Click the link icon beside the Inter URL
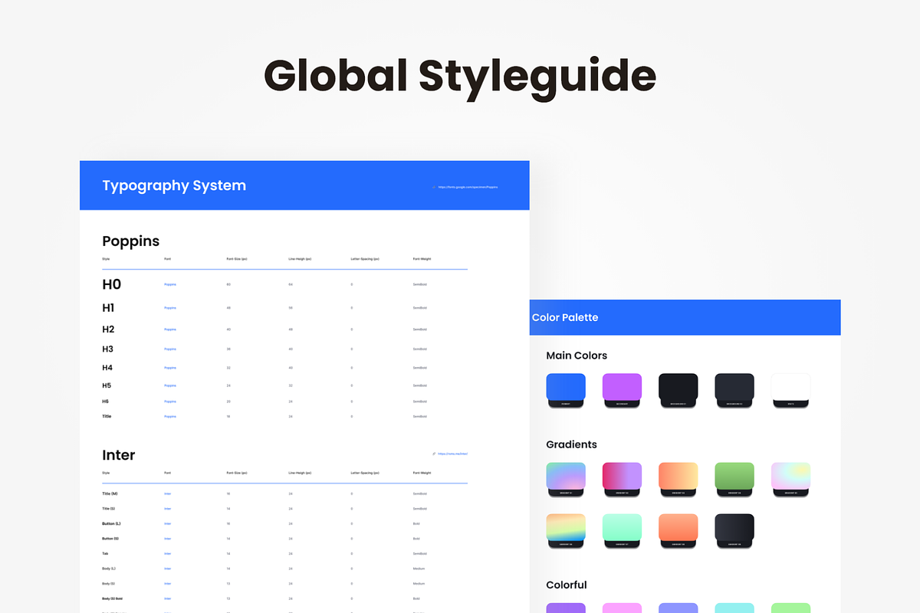 point(434,454)
